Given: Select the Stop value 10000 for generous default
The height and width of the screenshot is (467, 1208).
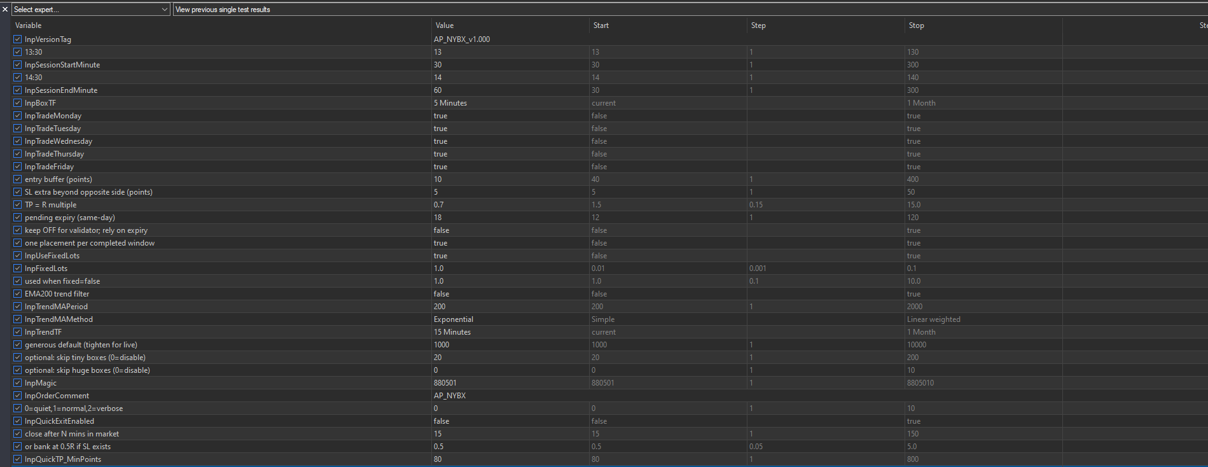Looking at the screenshot, I should (983, 345).
